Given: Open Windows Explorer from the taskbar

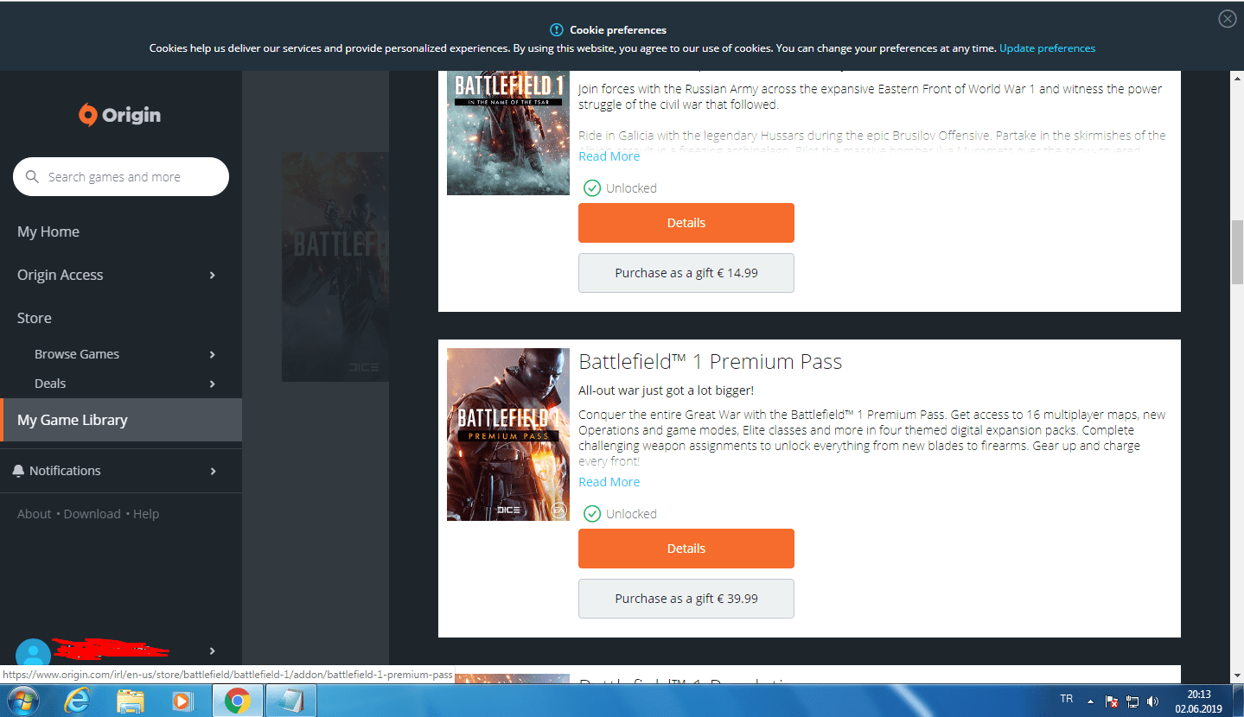Looking at the screenshot, I should coord(131,701).
